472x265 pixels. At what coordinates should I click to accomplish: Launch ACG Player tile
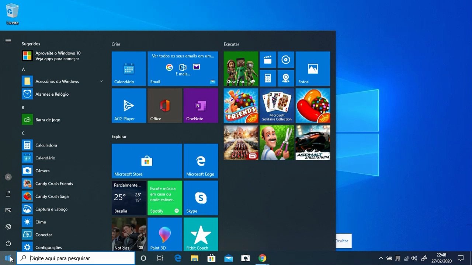[129, 106]
